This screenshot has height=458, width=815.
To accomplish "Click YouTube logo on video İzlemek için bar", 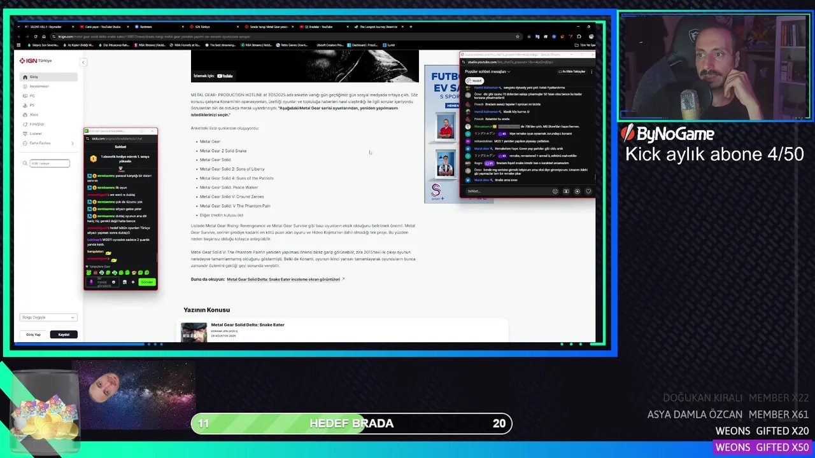I will [225, 76].
